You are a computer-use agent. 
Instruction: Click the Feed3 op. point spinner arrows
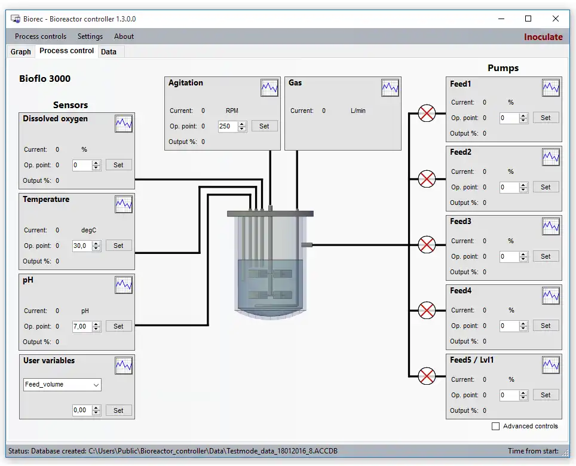pyautogui.click(x=523, y=257)
